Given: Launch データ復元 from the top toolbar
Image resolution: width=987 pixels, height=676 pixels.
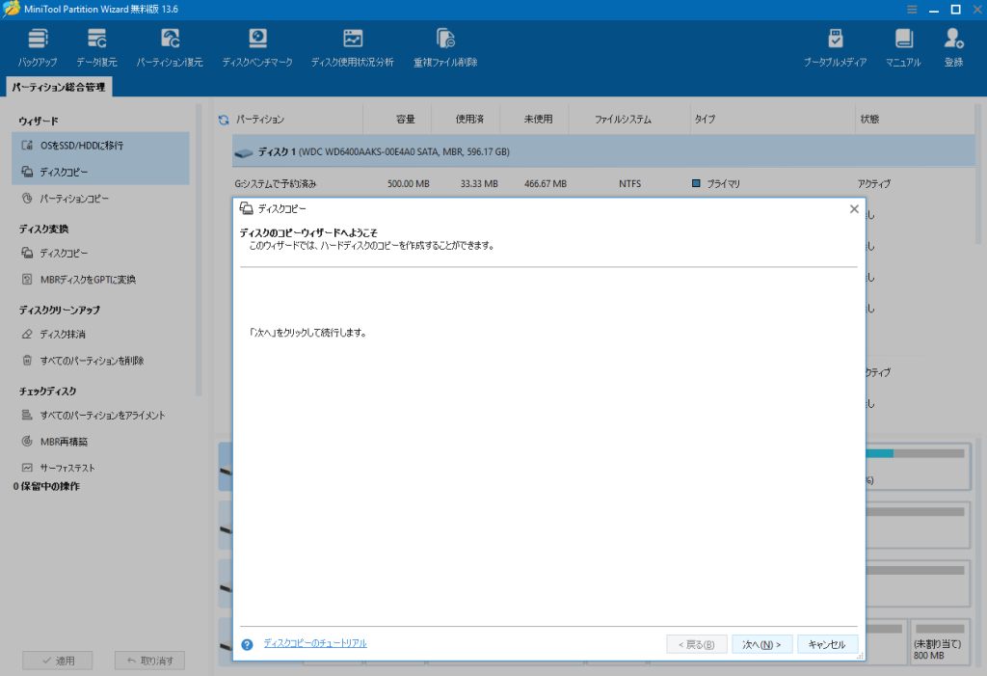Looking at the screenshot, I should click(x=96, y=48).
